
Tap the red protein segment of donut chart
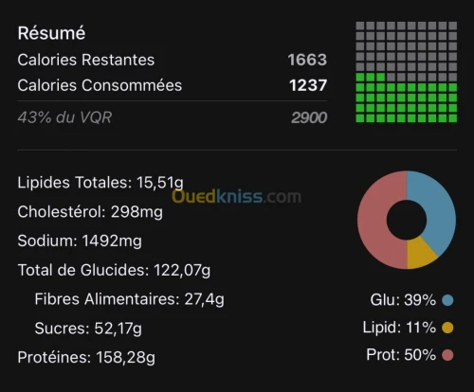373,220
